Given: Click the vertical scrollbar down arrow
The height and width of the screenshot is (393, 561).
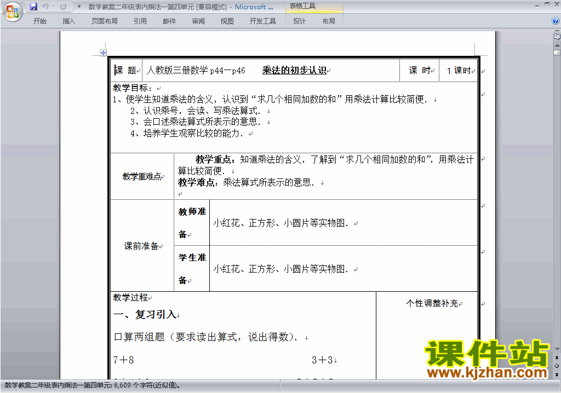Looking at the screenshot, I should coord(557,349).
